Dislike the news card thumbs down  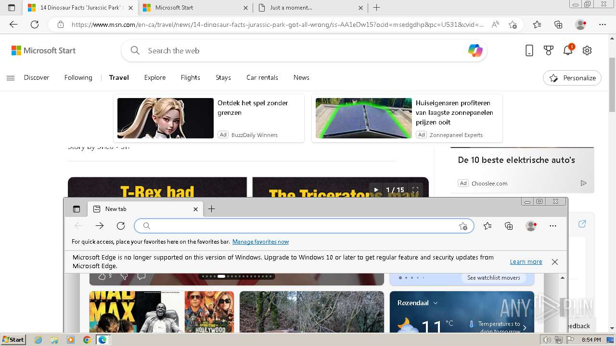coord(124,276)
